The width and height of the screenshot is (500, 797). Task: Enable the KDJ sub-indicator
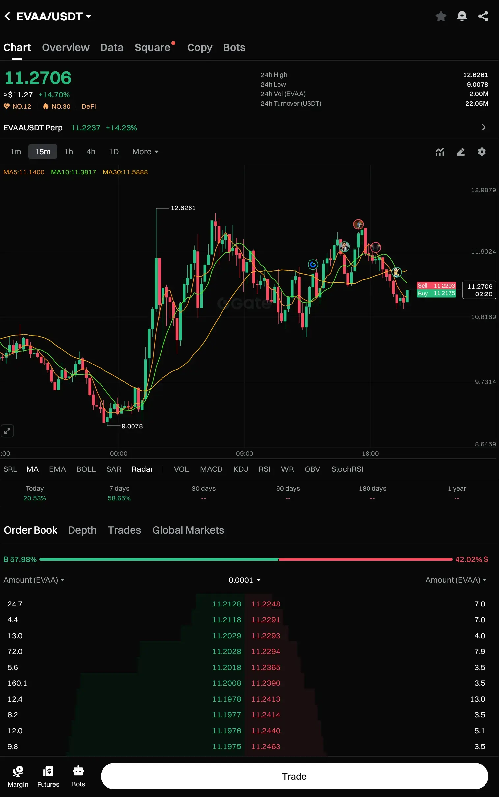pos(241,469)
